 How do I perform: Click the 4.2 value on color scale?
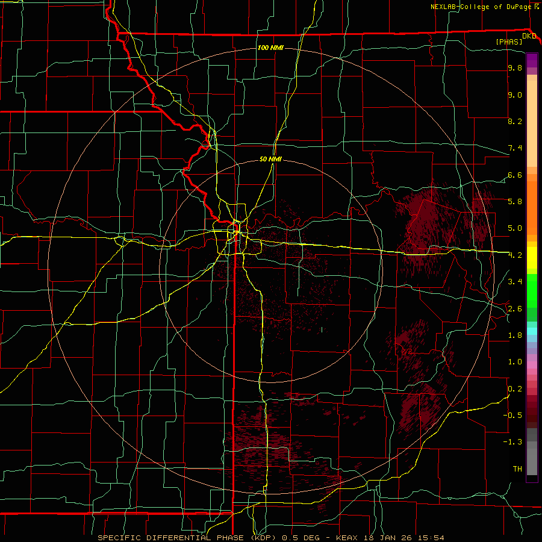pos(515,255)
